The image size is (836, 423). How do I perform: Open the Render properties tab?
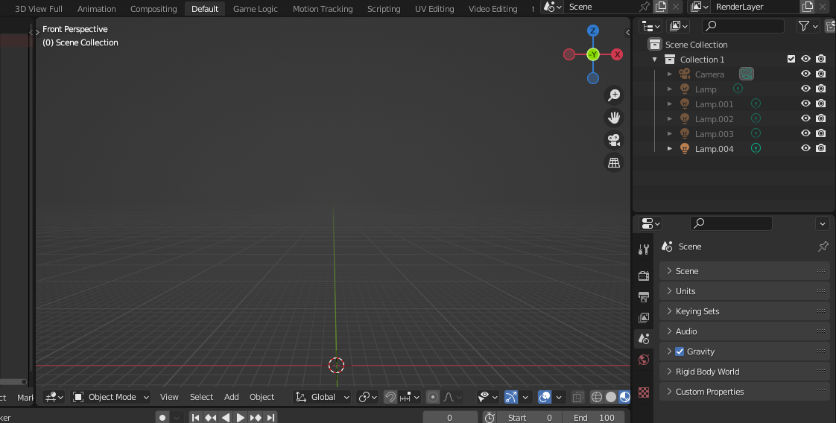pyautogui.click(x=644, y=276)
